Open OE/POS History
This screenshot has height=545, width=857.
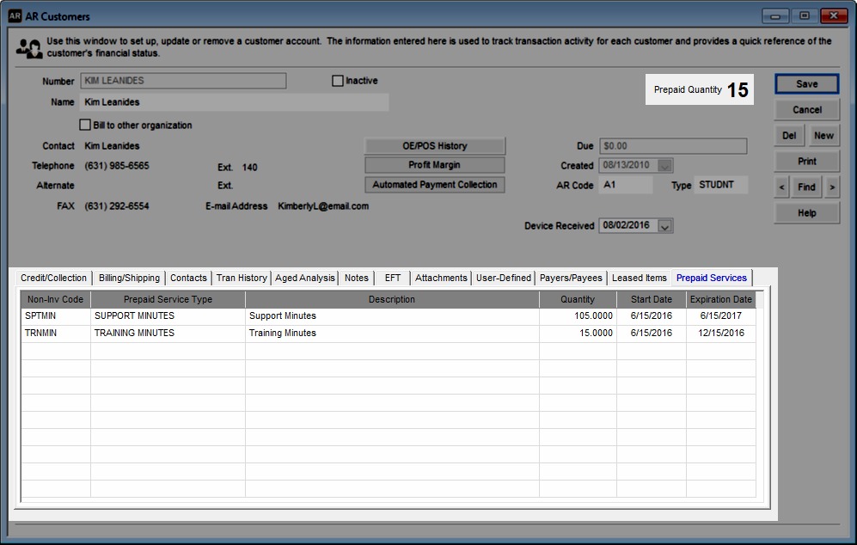(435, 145)
